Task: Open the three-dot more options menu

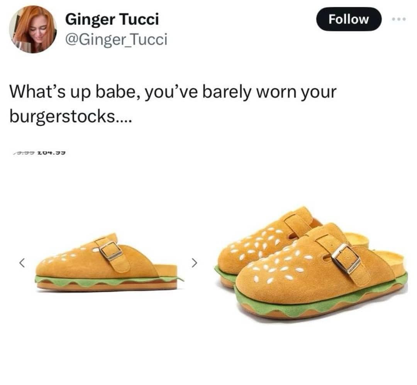Action: click(x=398, y=19)
